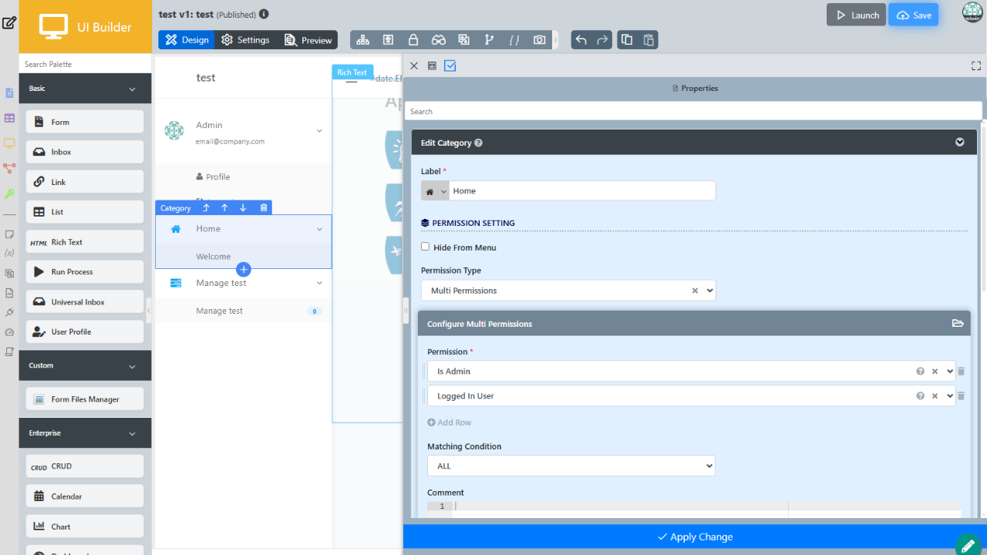This screenshot has width=987, height=555.
Task: Open the permission lock icon
Action: click(413, 40)
